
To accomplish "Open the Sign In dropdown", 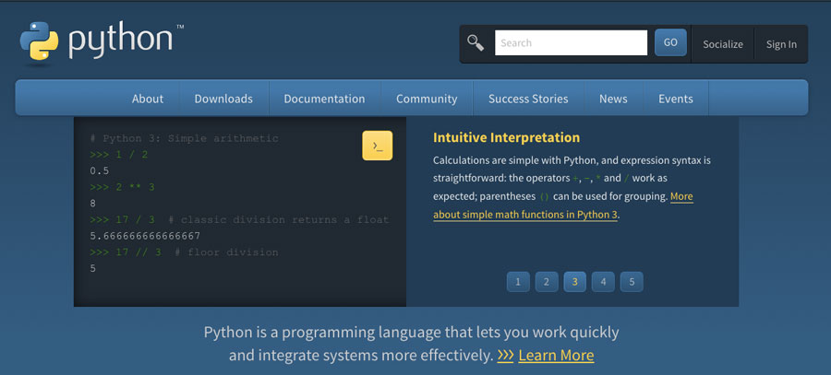I will [781, 44].
